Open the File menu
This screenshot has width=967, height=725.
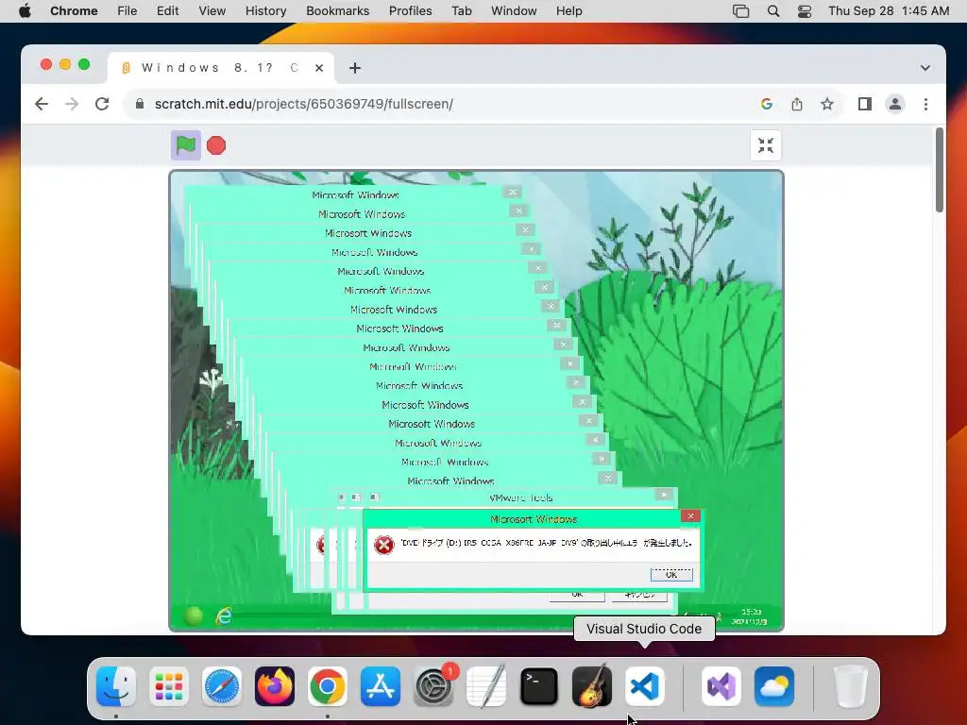(127, 11)
